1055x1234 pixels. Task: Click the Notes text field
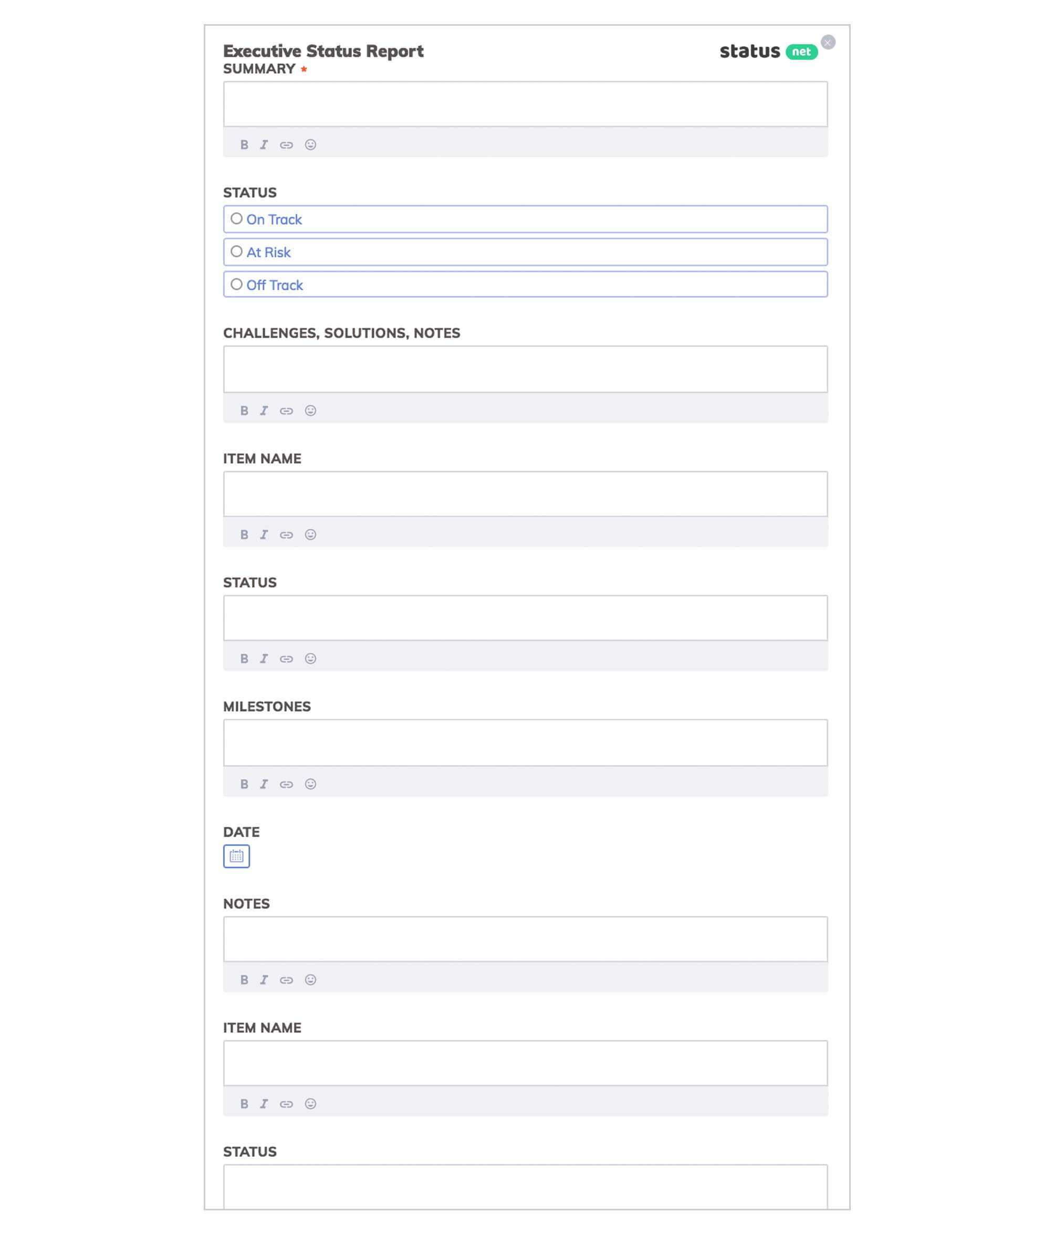526,938
